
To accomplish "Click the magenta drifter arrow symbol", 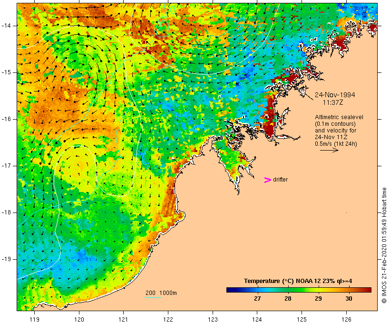I will [x=268, y=180].
